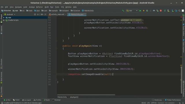Click the scroll from source target icon

[x=35, y=14]
